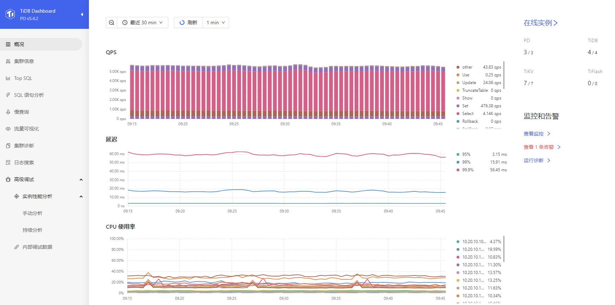
Task: Toggle the 99.9% latency legend entry
Action: point(481,170)
